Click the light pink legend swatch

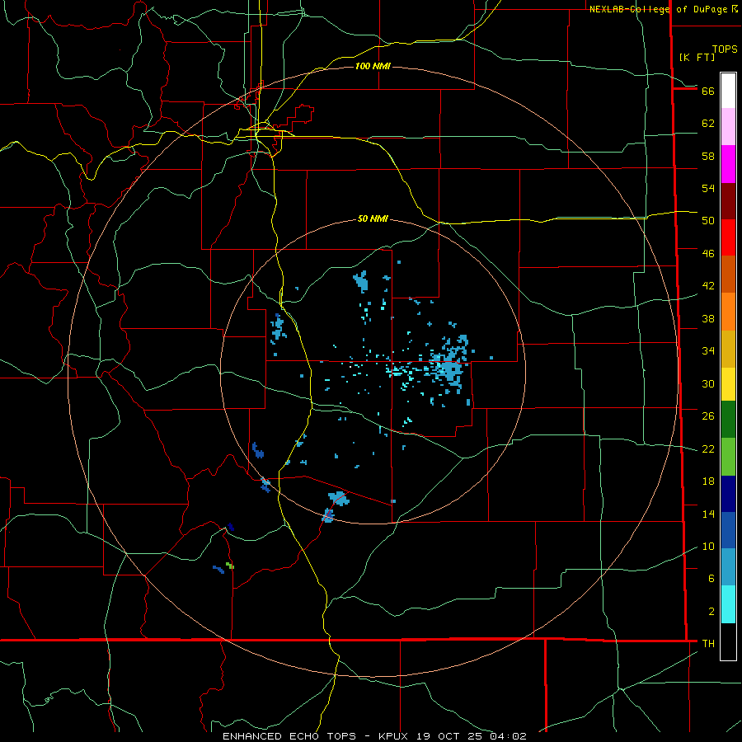pyautogui.click(x=728, y=127)
